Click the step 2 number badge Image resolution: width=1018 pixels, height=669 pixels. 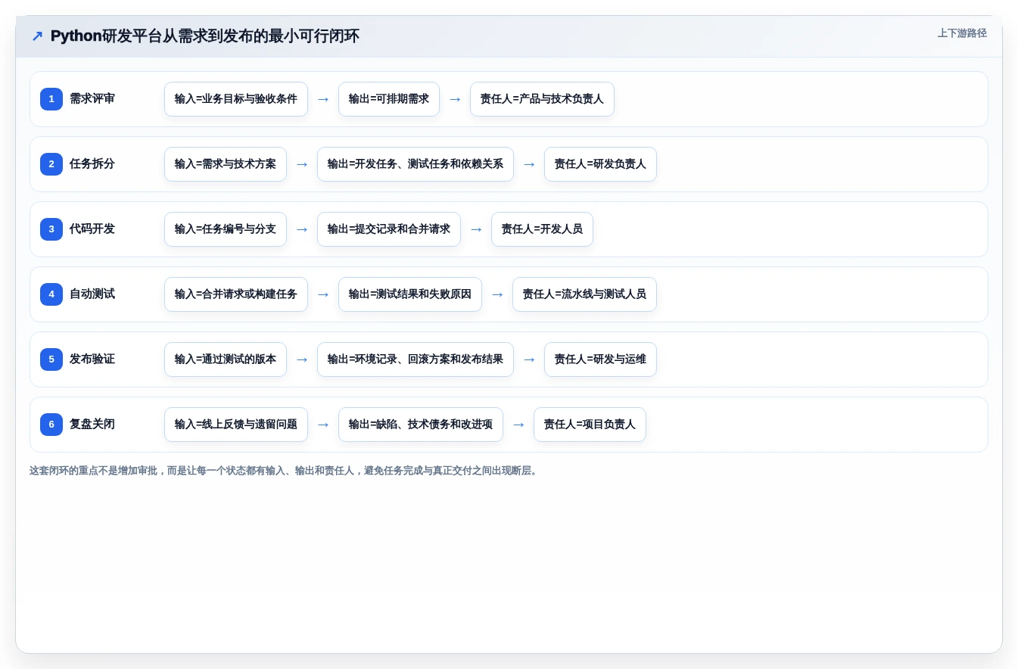pos(51,164)
